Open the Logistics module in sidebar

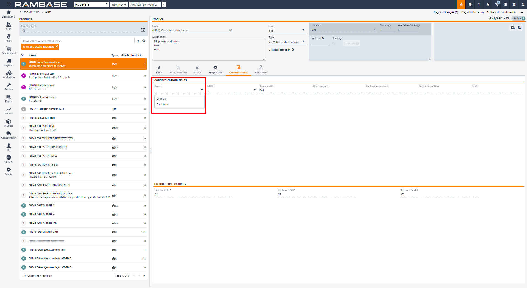click(9, 62)
